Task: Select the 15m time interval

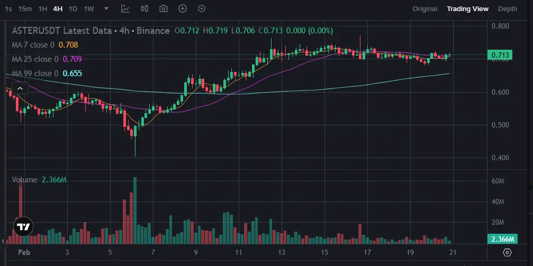Action: tap(25, 9)
